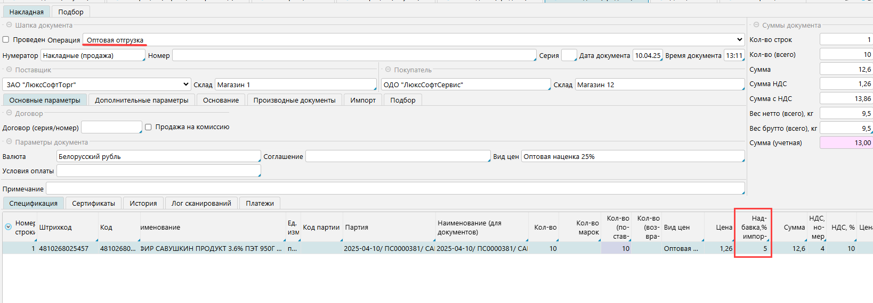This screenshot has width=873, height=303.
Task: Collapse the Шапка документа section
Action: pyautogui.click(x=9, y=25)
